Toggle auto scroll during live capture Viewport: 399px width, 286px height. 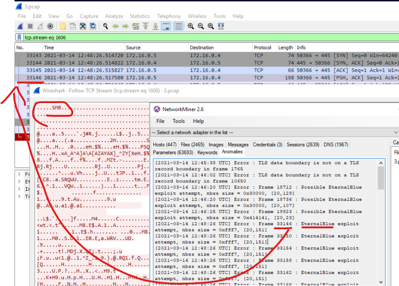pyautogui.click(x=166, y=26)
